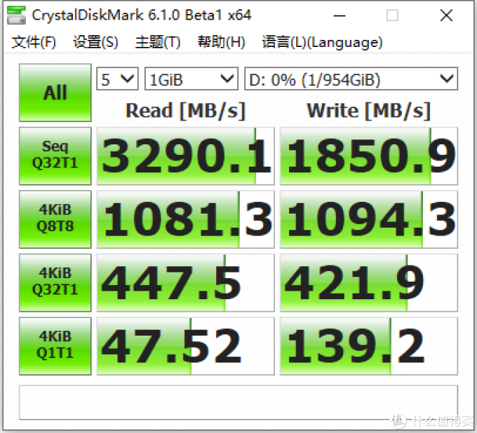Open the 帮助(H) menu

[x=221, y=42]
